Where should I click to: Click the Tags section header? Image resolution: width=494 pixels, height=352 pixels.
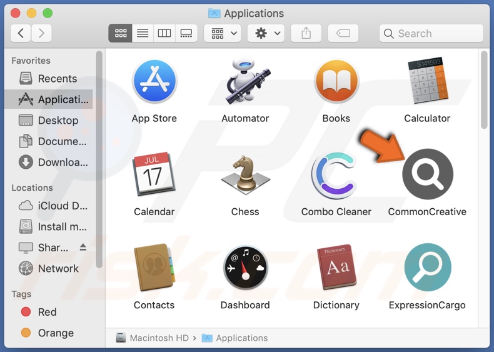tap(21, 294)
